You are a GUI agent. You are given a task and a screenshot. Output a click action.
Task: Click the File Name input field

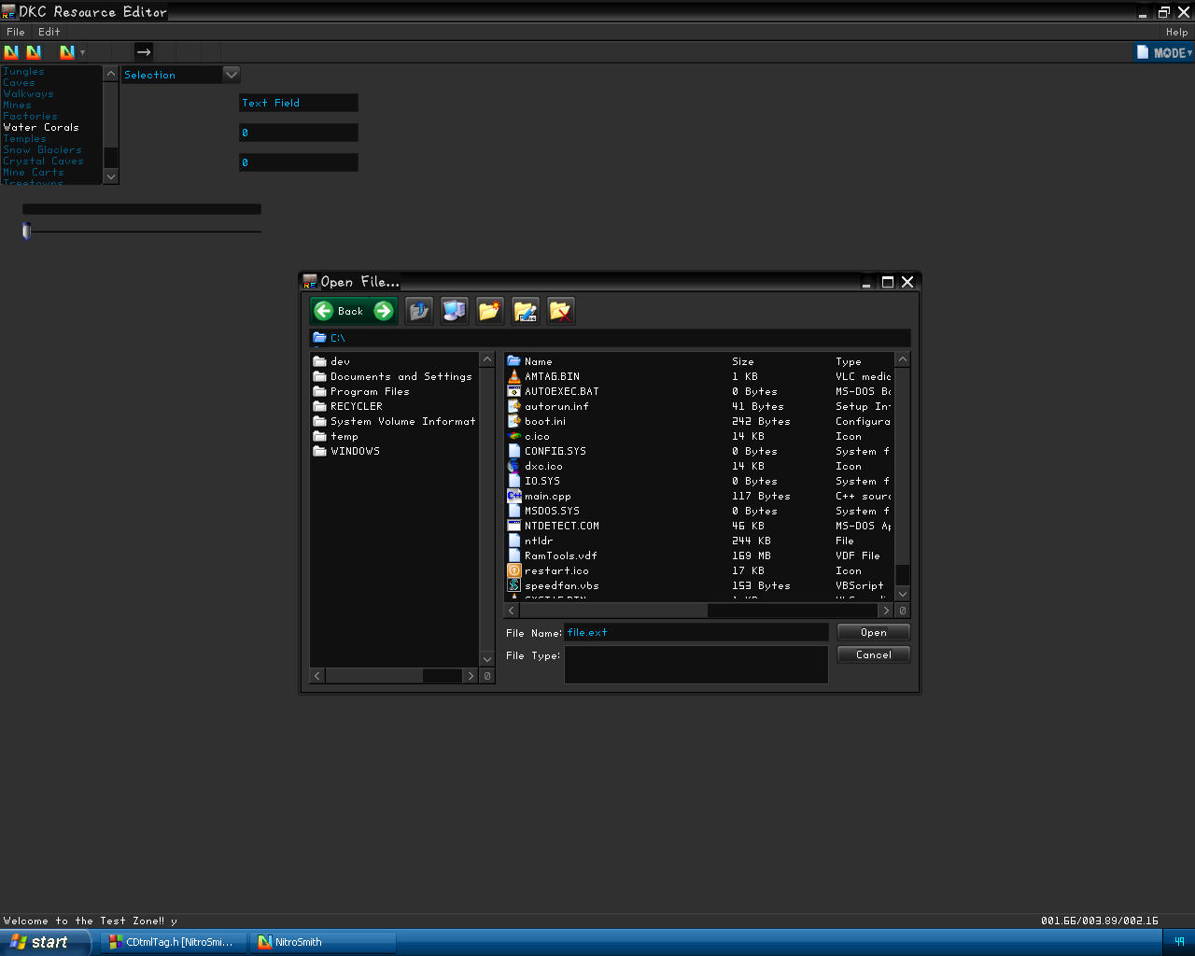pos(696,632)
